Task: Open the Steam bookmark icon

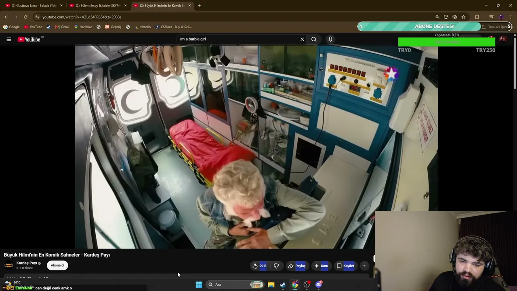Action: click(x=48, y=27)
